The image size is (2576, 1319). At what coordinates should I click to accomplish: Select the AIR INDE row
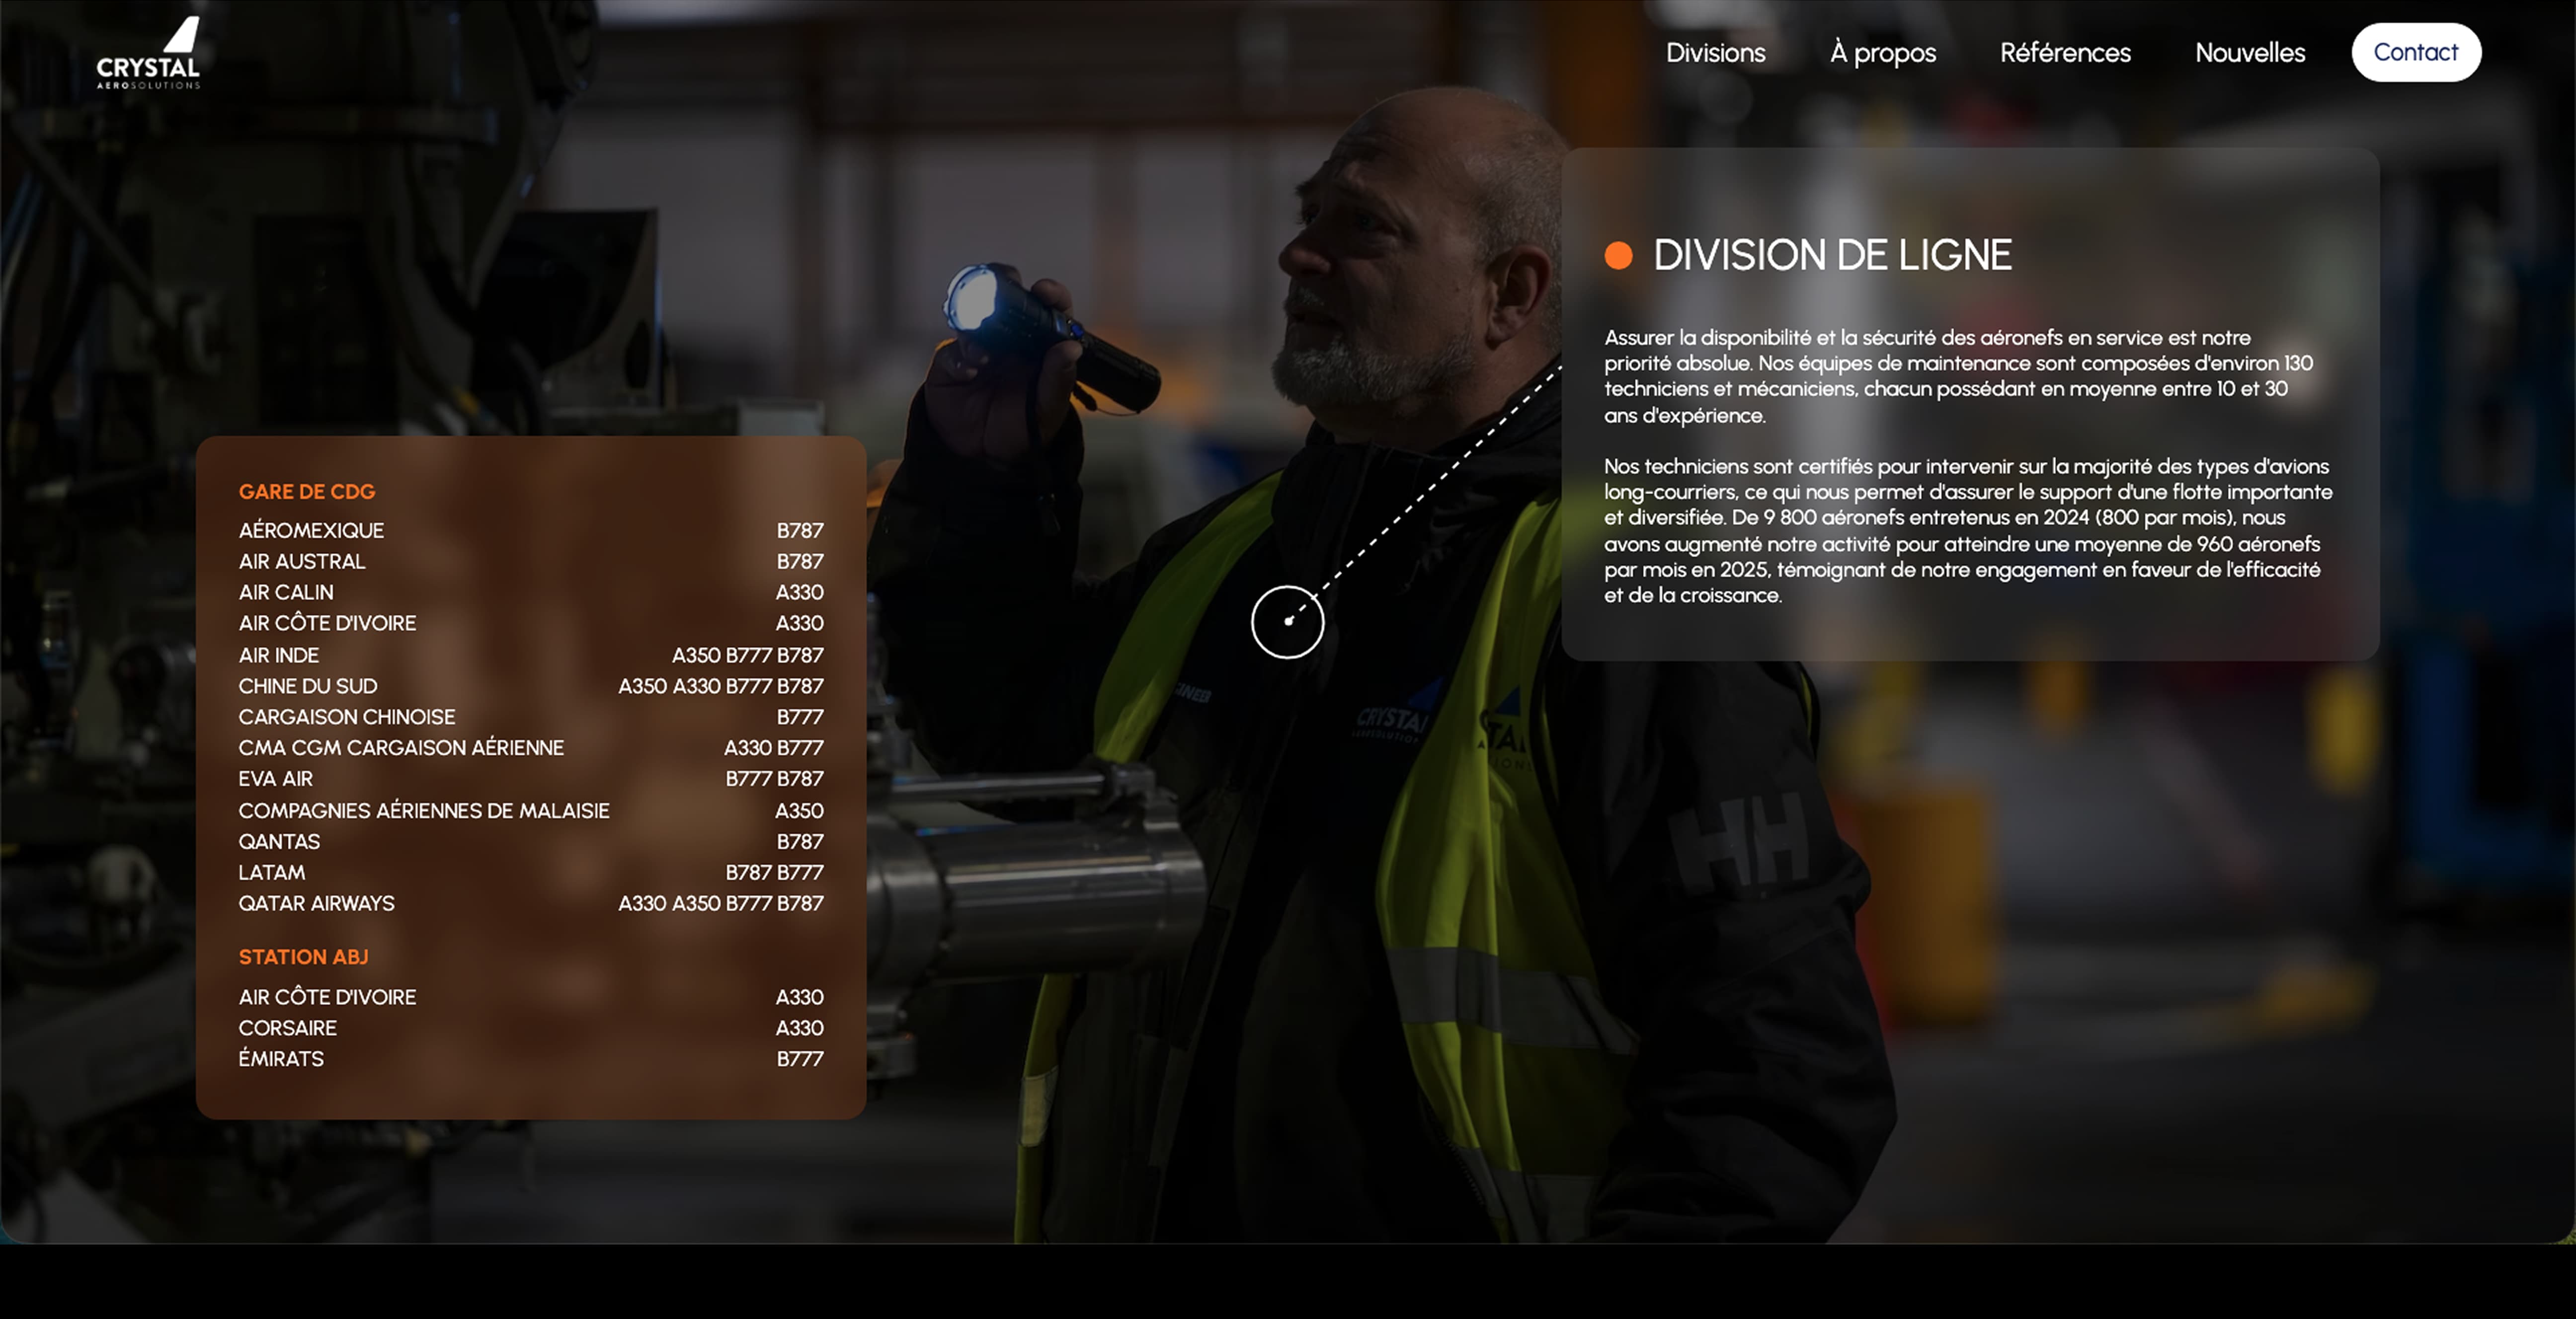pos(531,656)
